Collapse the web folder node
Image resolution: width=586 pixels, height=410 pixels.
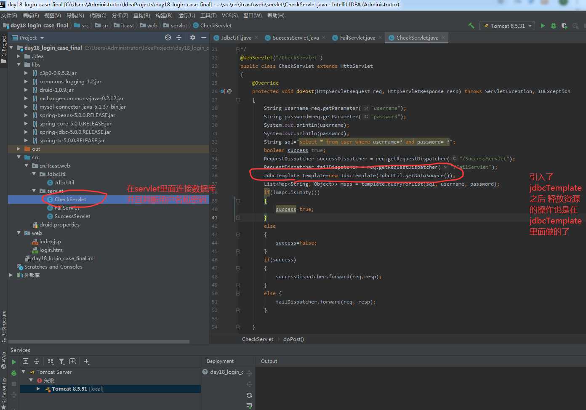point(19,233)
